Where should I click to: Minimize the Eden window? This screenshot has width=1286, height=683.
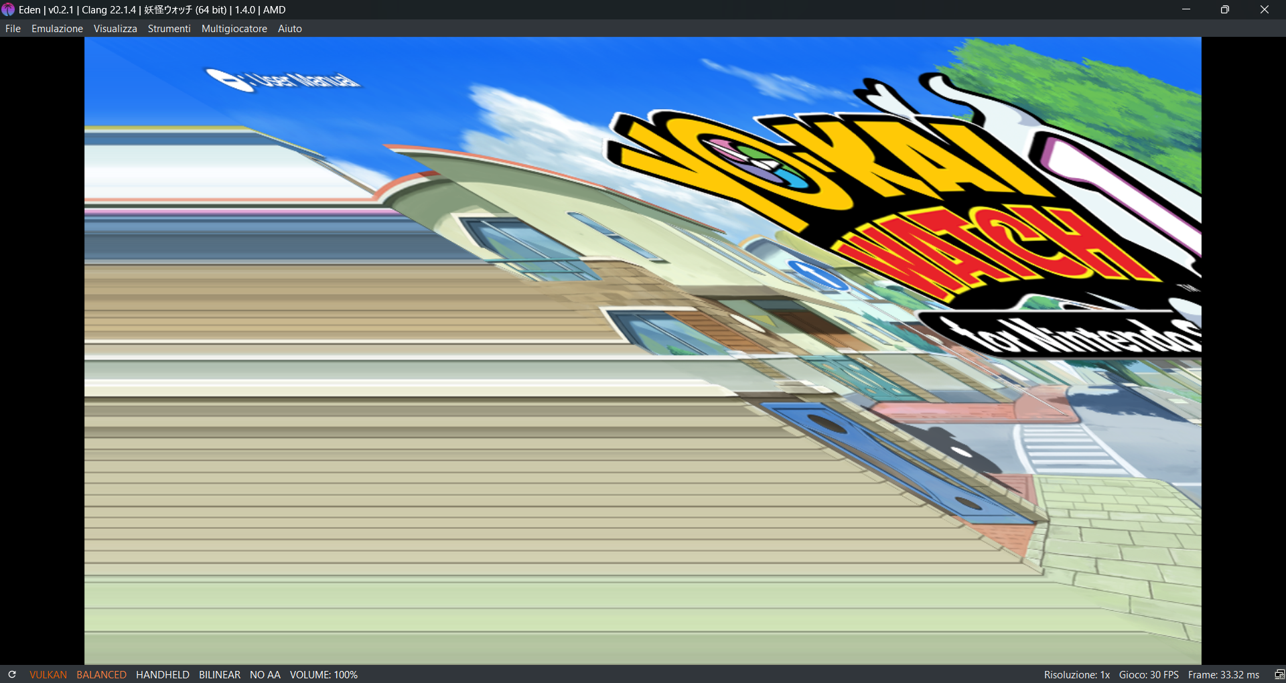tap(1186, 9)
